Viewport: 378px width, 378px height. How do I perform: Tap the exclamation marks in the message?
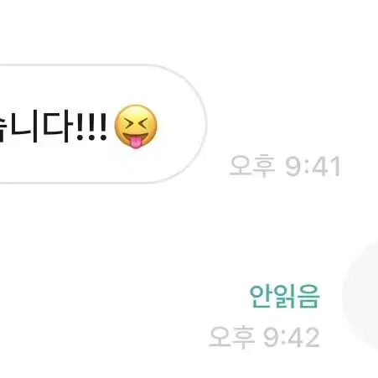tap(91, 127)
